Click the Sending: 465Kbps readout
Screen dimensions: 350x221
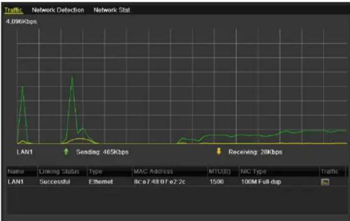pyautogui.click(x=102, y=152)
